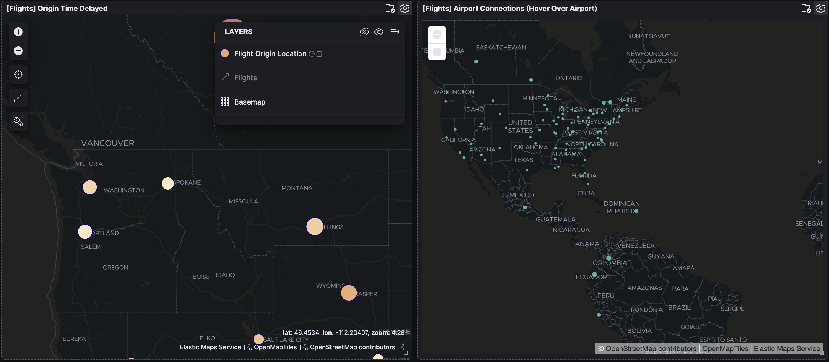Open the saved library icon on the Airport Connections panel

click(x=806, y=8)
